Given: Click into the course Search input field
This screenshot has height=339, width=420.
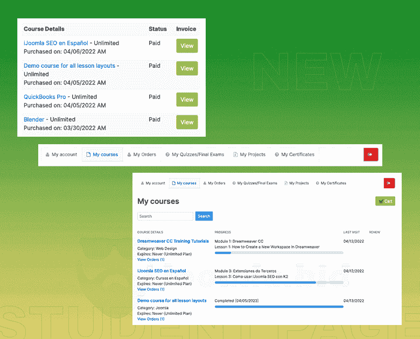Looking at the screenshot, I should click(165, 216).
